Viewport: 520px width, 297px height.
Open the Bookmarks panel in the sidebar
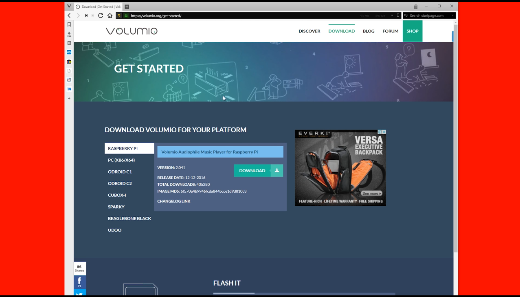pyautogui.click(x=69, y=24)
